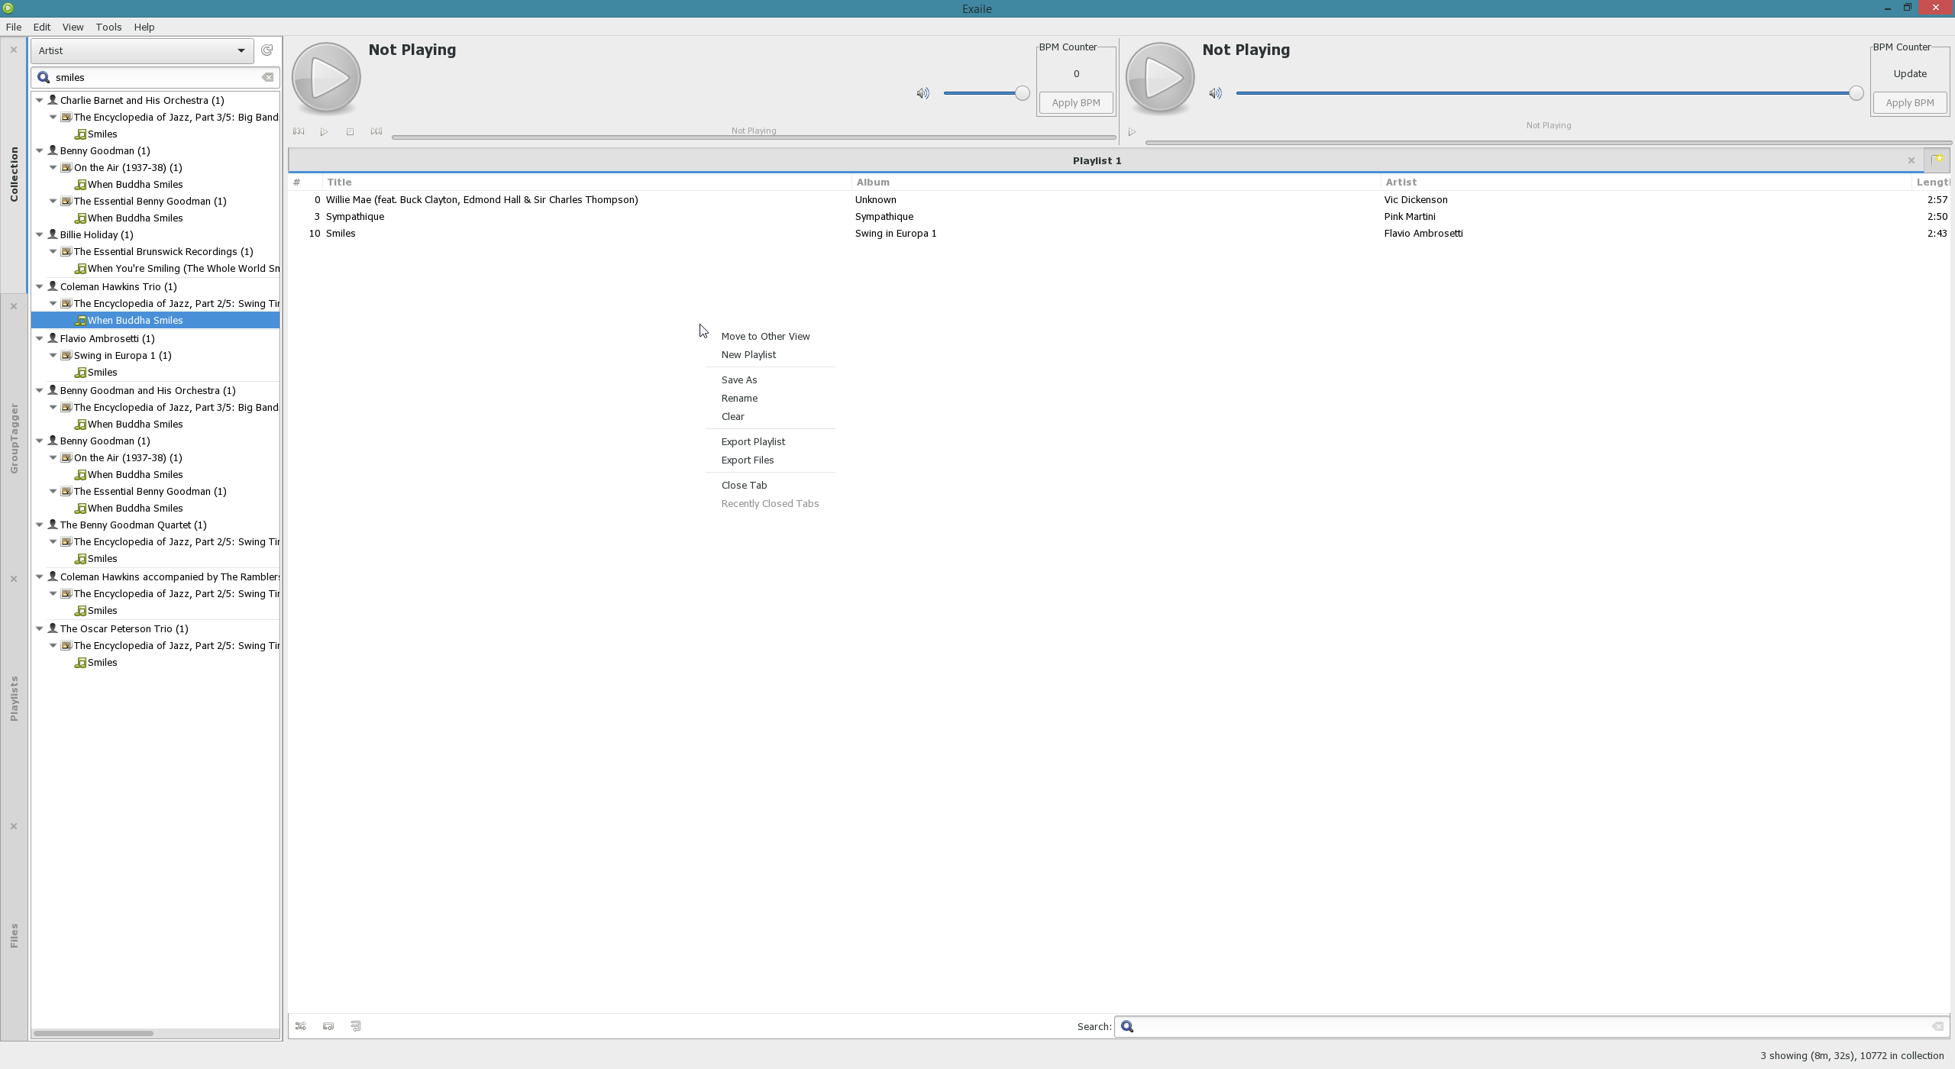Click the next track button
Screen dimensions: 1955x1069
click(x=376, y=131)
